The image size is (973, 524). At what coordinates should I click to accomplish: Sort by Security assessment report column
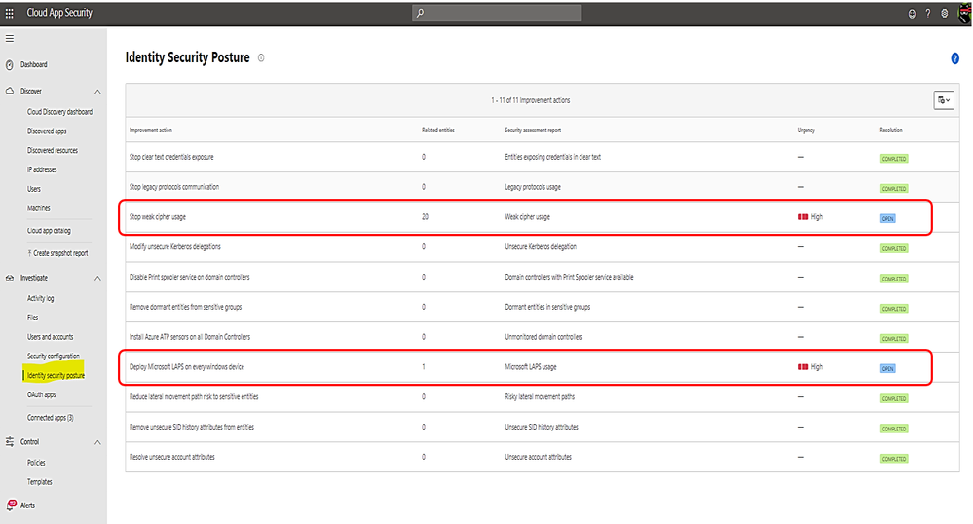pos(533,131)
